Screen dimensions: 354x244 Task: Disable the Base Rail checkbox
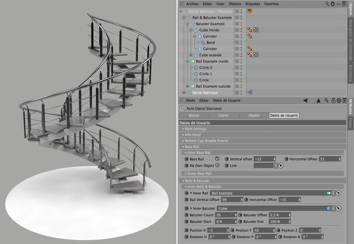click(x=217, y=159)
